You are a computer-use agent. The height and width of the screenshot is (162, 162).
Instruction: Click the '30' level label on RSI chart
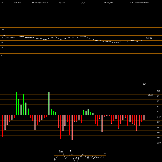[x=2, y=48]
